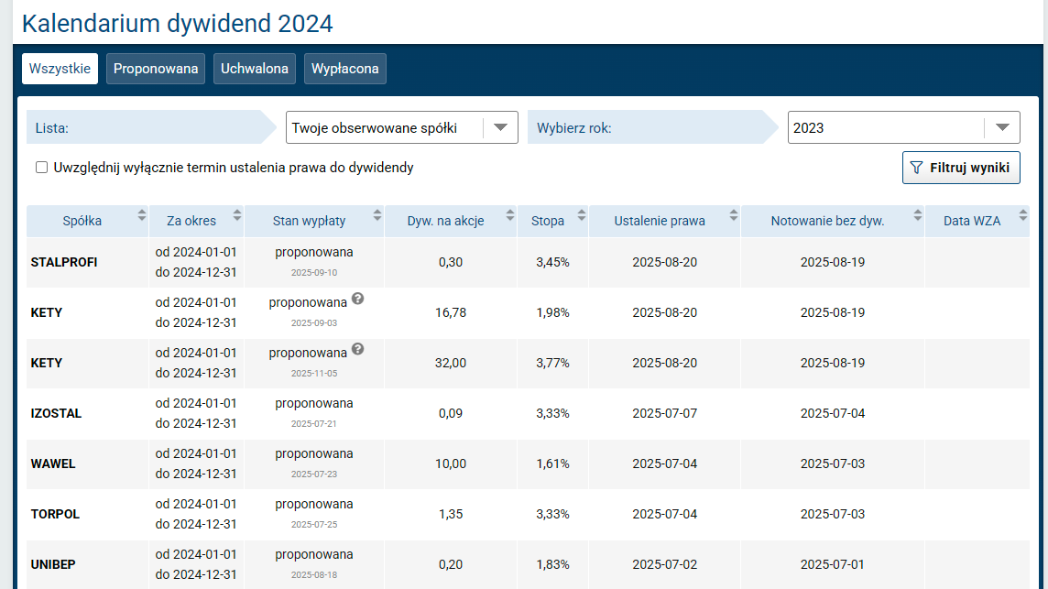Select the 3,77% yield value
The height and width of the screenshot is (589, 1048).
552,363
